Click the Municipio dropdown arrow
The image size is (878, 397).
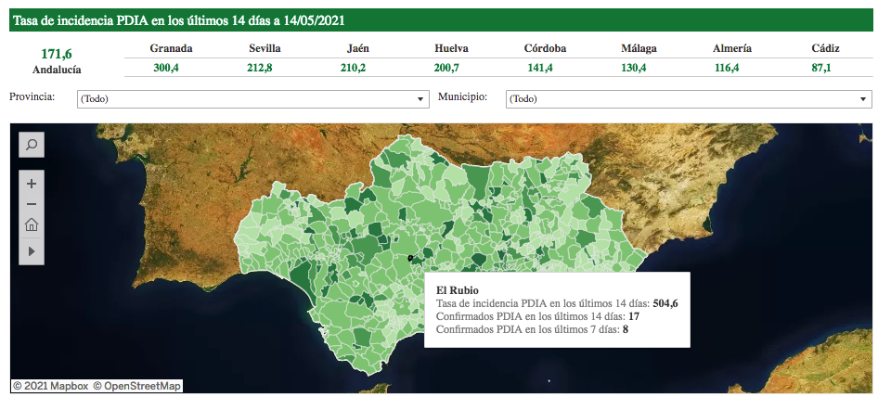(864, 99)
